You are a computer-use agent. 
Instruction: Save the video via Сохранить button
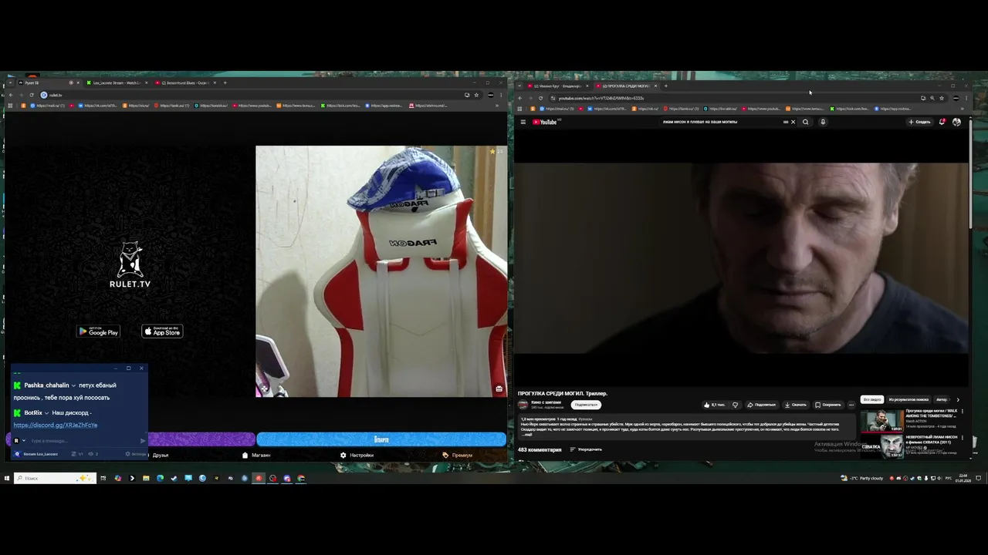tap(828, 405)
